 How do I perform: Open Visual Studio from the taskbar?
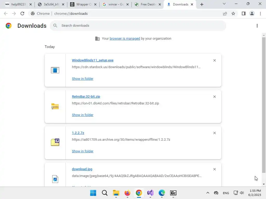point(150,193)
